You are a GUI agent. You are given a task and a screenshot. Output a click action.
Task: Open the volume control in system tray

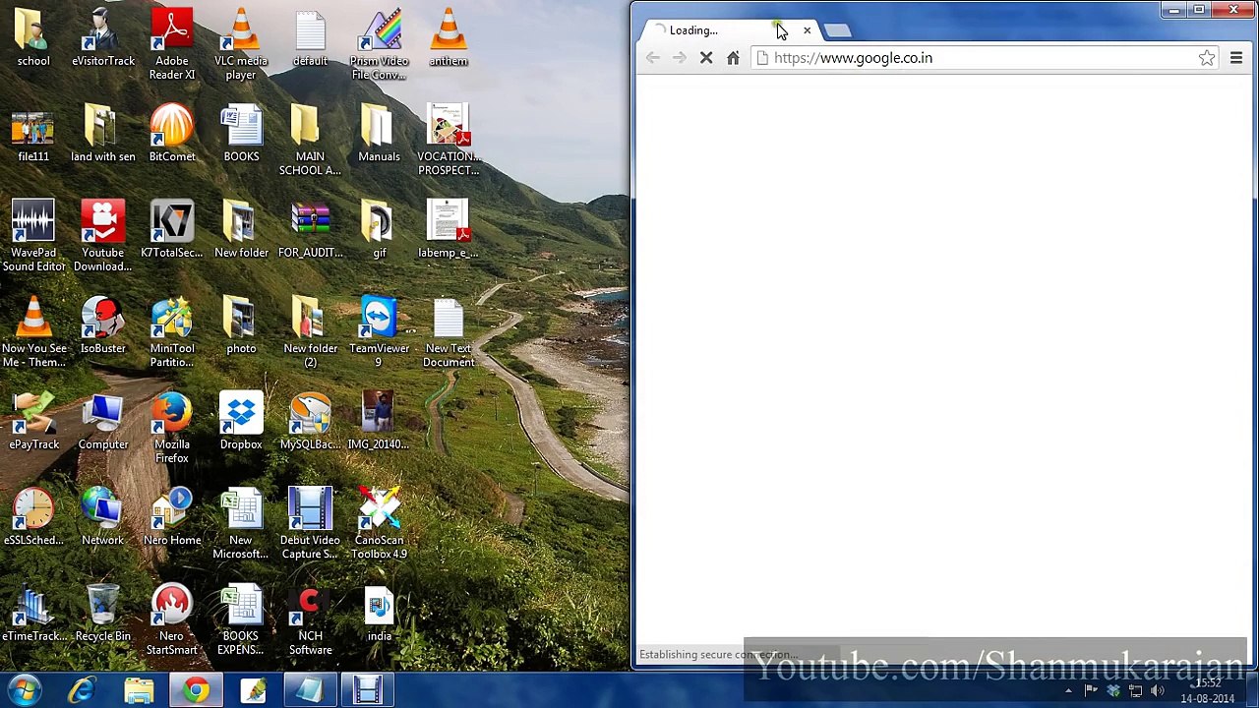click(x=1157, y=690)
